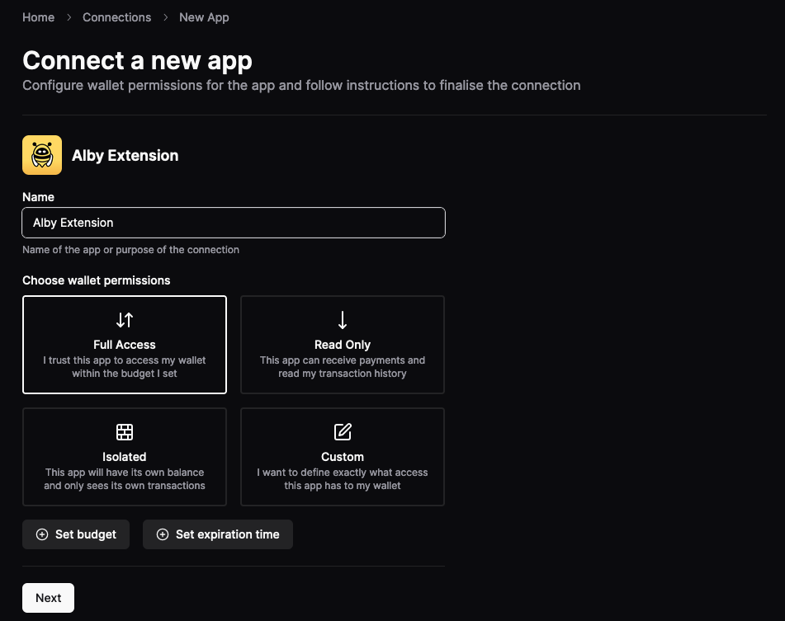
Task: Click the Next button
Action: (48, 597)
